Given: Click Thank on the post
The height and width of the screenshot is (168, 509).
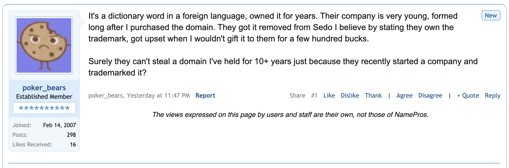Looking at the screenshot, I should tap(373, 96).
